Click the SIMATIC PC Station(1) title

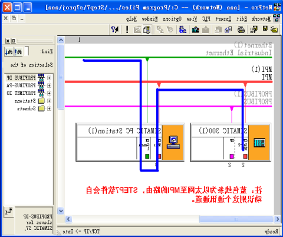124,131
